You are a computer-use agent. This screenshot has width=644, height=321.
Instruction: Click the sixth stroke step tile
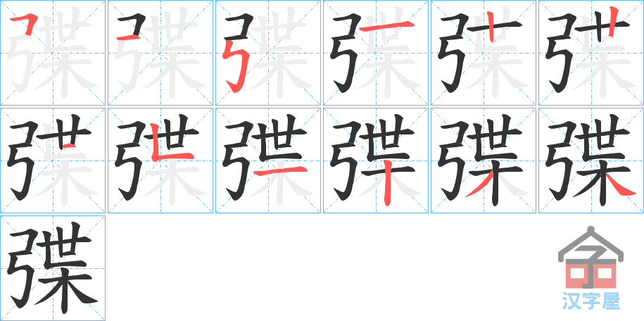tap(591, 53)
